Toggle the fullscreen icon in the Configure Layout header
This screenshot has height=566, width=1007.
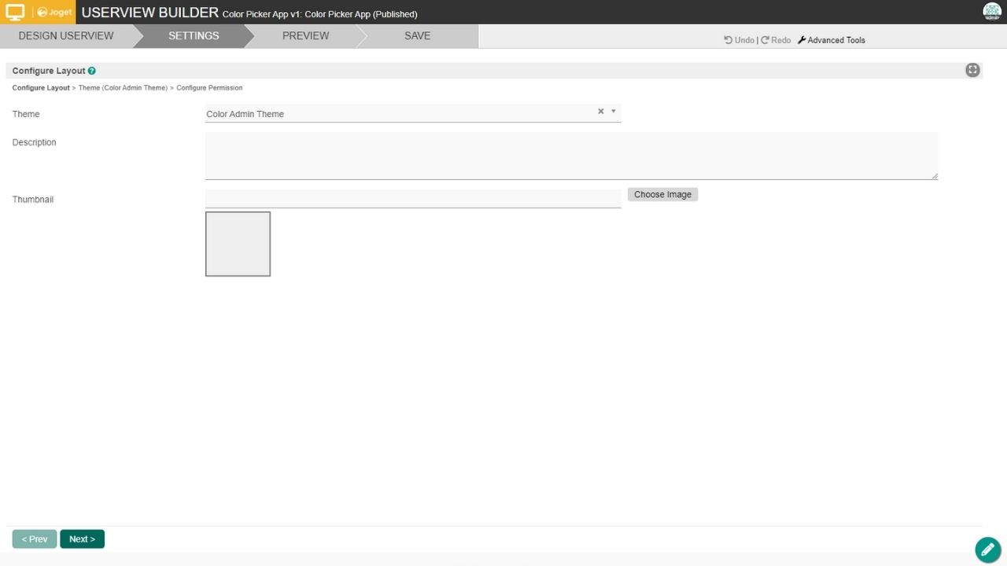972,70
